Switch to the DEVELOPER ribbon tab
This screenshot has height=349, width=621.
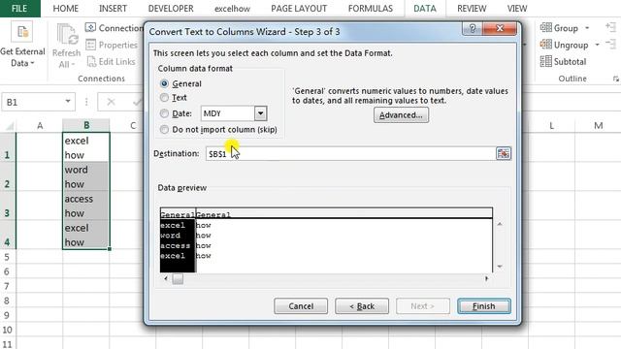[171, 9]
